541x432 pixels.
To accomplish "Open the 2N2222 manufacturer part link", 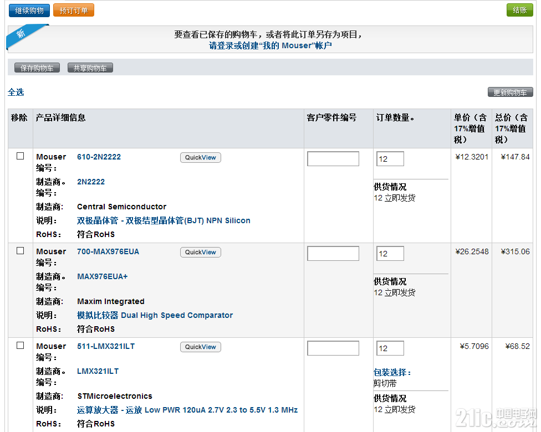I will 91,182.
